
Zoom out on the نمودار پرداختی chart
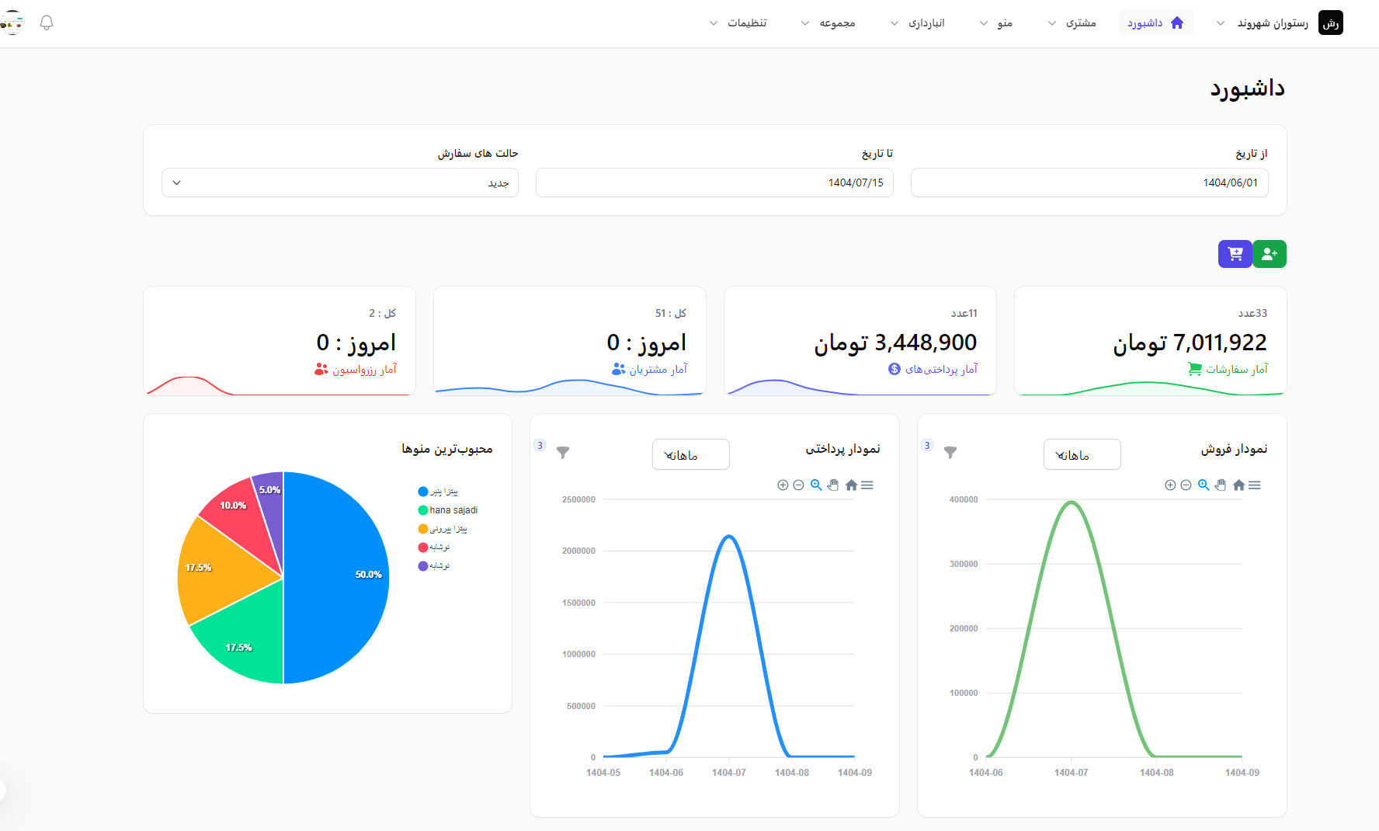[798, 485]
